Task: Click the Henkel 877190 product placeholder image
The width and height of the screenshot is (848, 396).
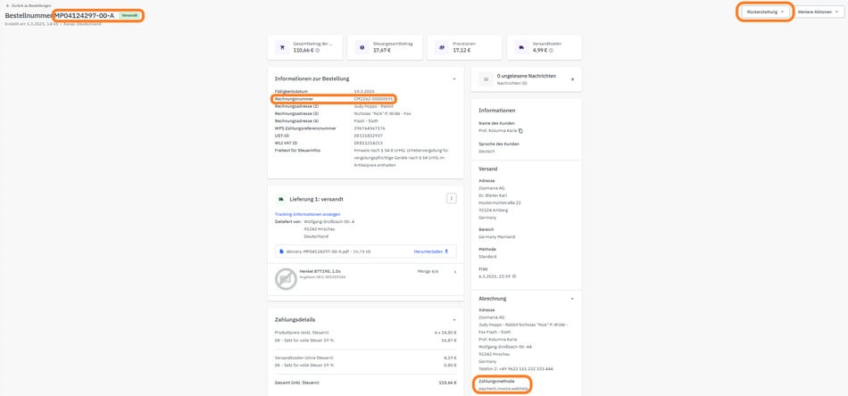Action: tap(287, 279)
